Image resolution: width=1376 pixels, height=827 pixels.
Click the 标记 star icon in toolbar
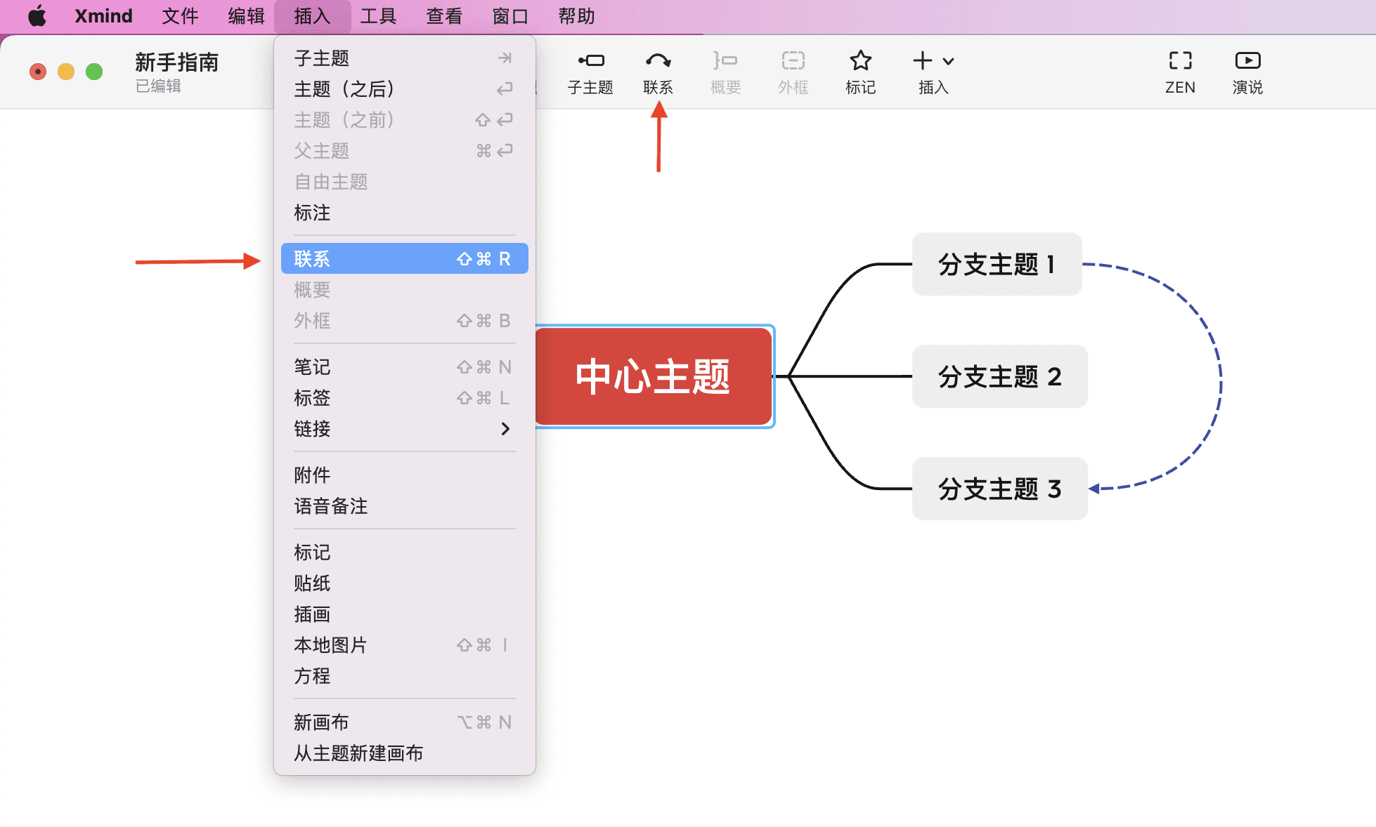[x=859, y=71]
